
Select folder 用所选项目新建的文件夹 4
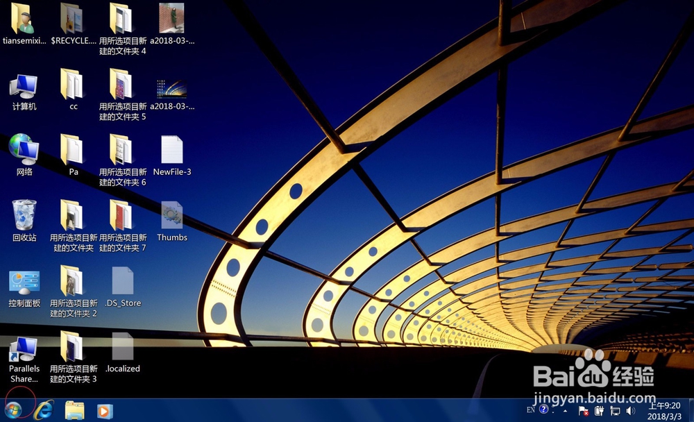(x=122, y=19)
